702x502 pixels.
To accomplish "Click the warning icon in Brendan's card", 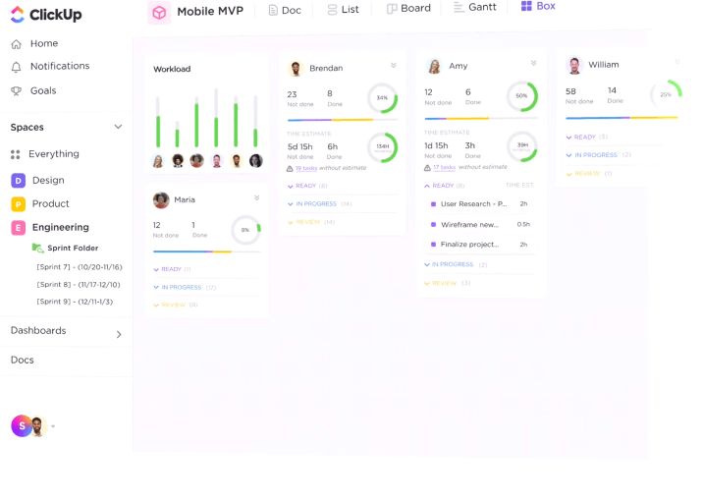I will click(x=290, y=169).
